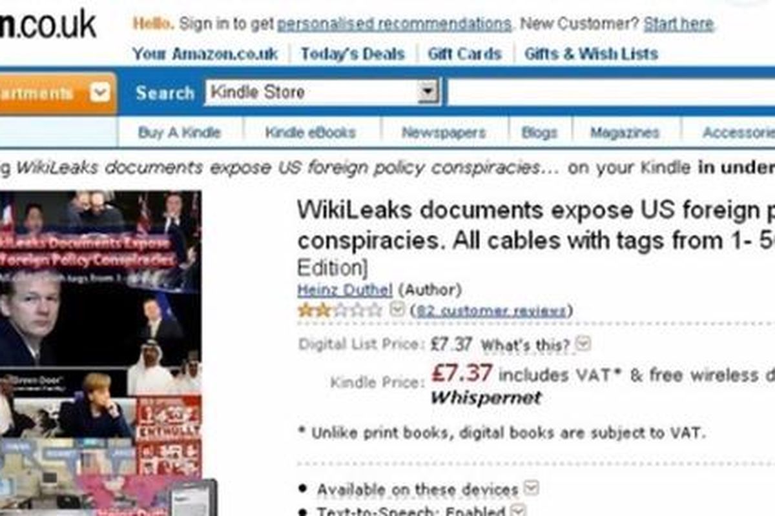
Task: Click the WikiLeaks book cover thumbnail
Action: click(101, 353)
